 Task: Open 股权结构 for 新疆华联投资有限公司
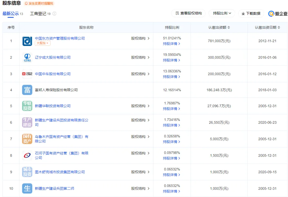[140, 106]
